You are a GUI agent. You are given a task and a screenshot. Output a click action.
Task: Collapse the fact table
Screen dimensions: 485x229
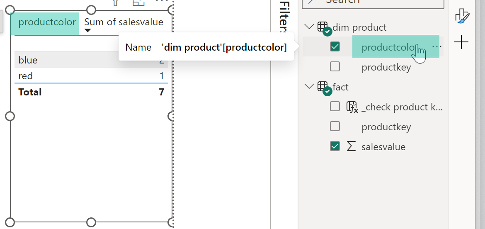(x=309, y=86)
